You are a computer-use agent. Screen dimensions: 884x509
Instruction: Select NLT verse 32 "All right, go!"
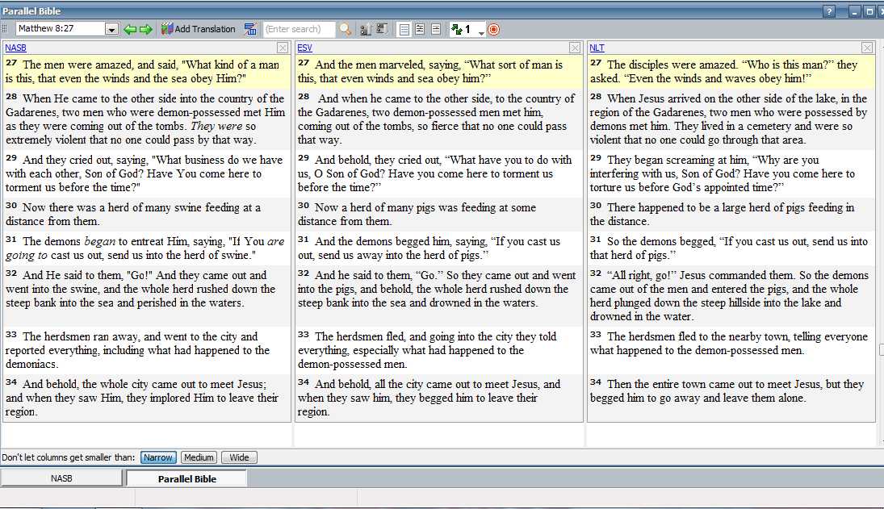pyautogui.click(x=731, y=295)
